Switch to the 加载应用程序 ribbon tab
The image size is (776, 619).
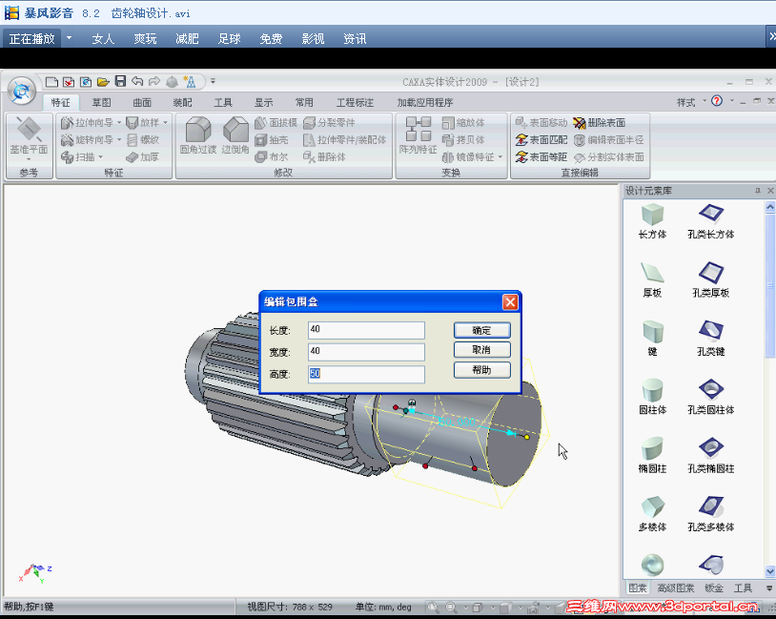tap(425, 102)
